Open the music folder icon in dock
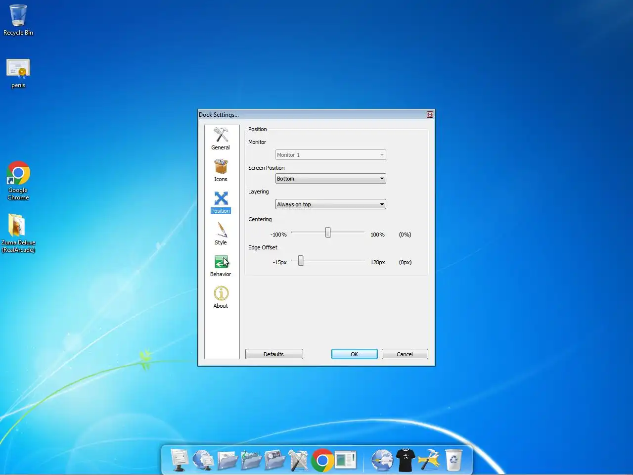 (x=251, y=460)
